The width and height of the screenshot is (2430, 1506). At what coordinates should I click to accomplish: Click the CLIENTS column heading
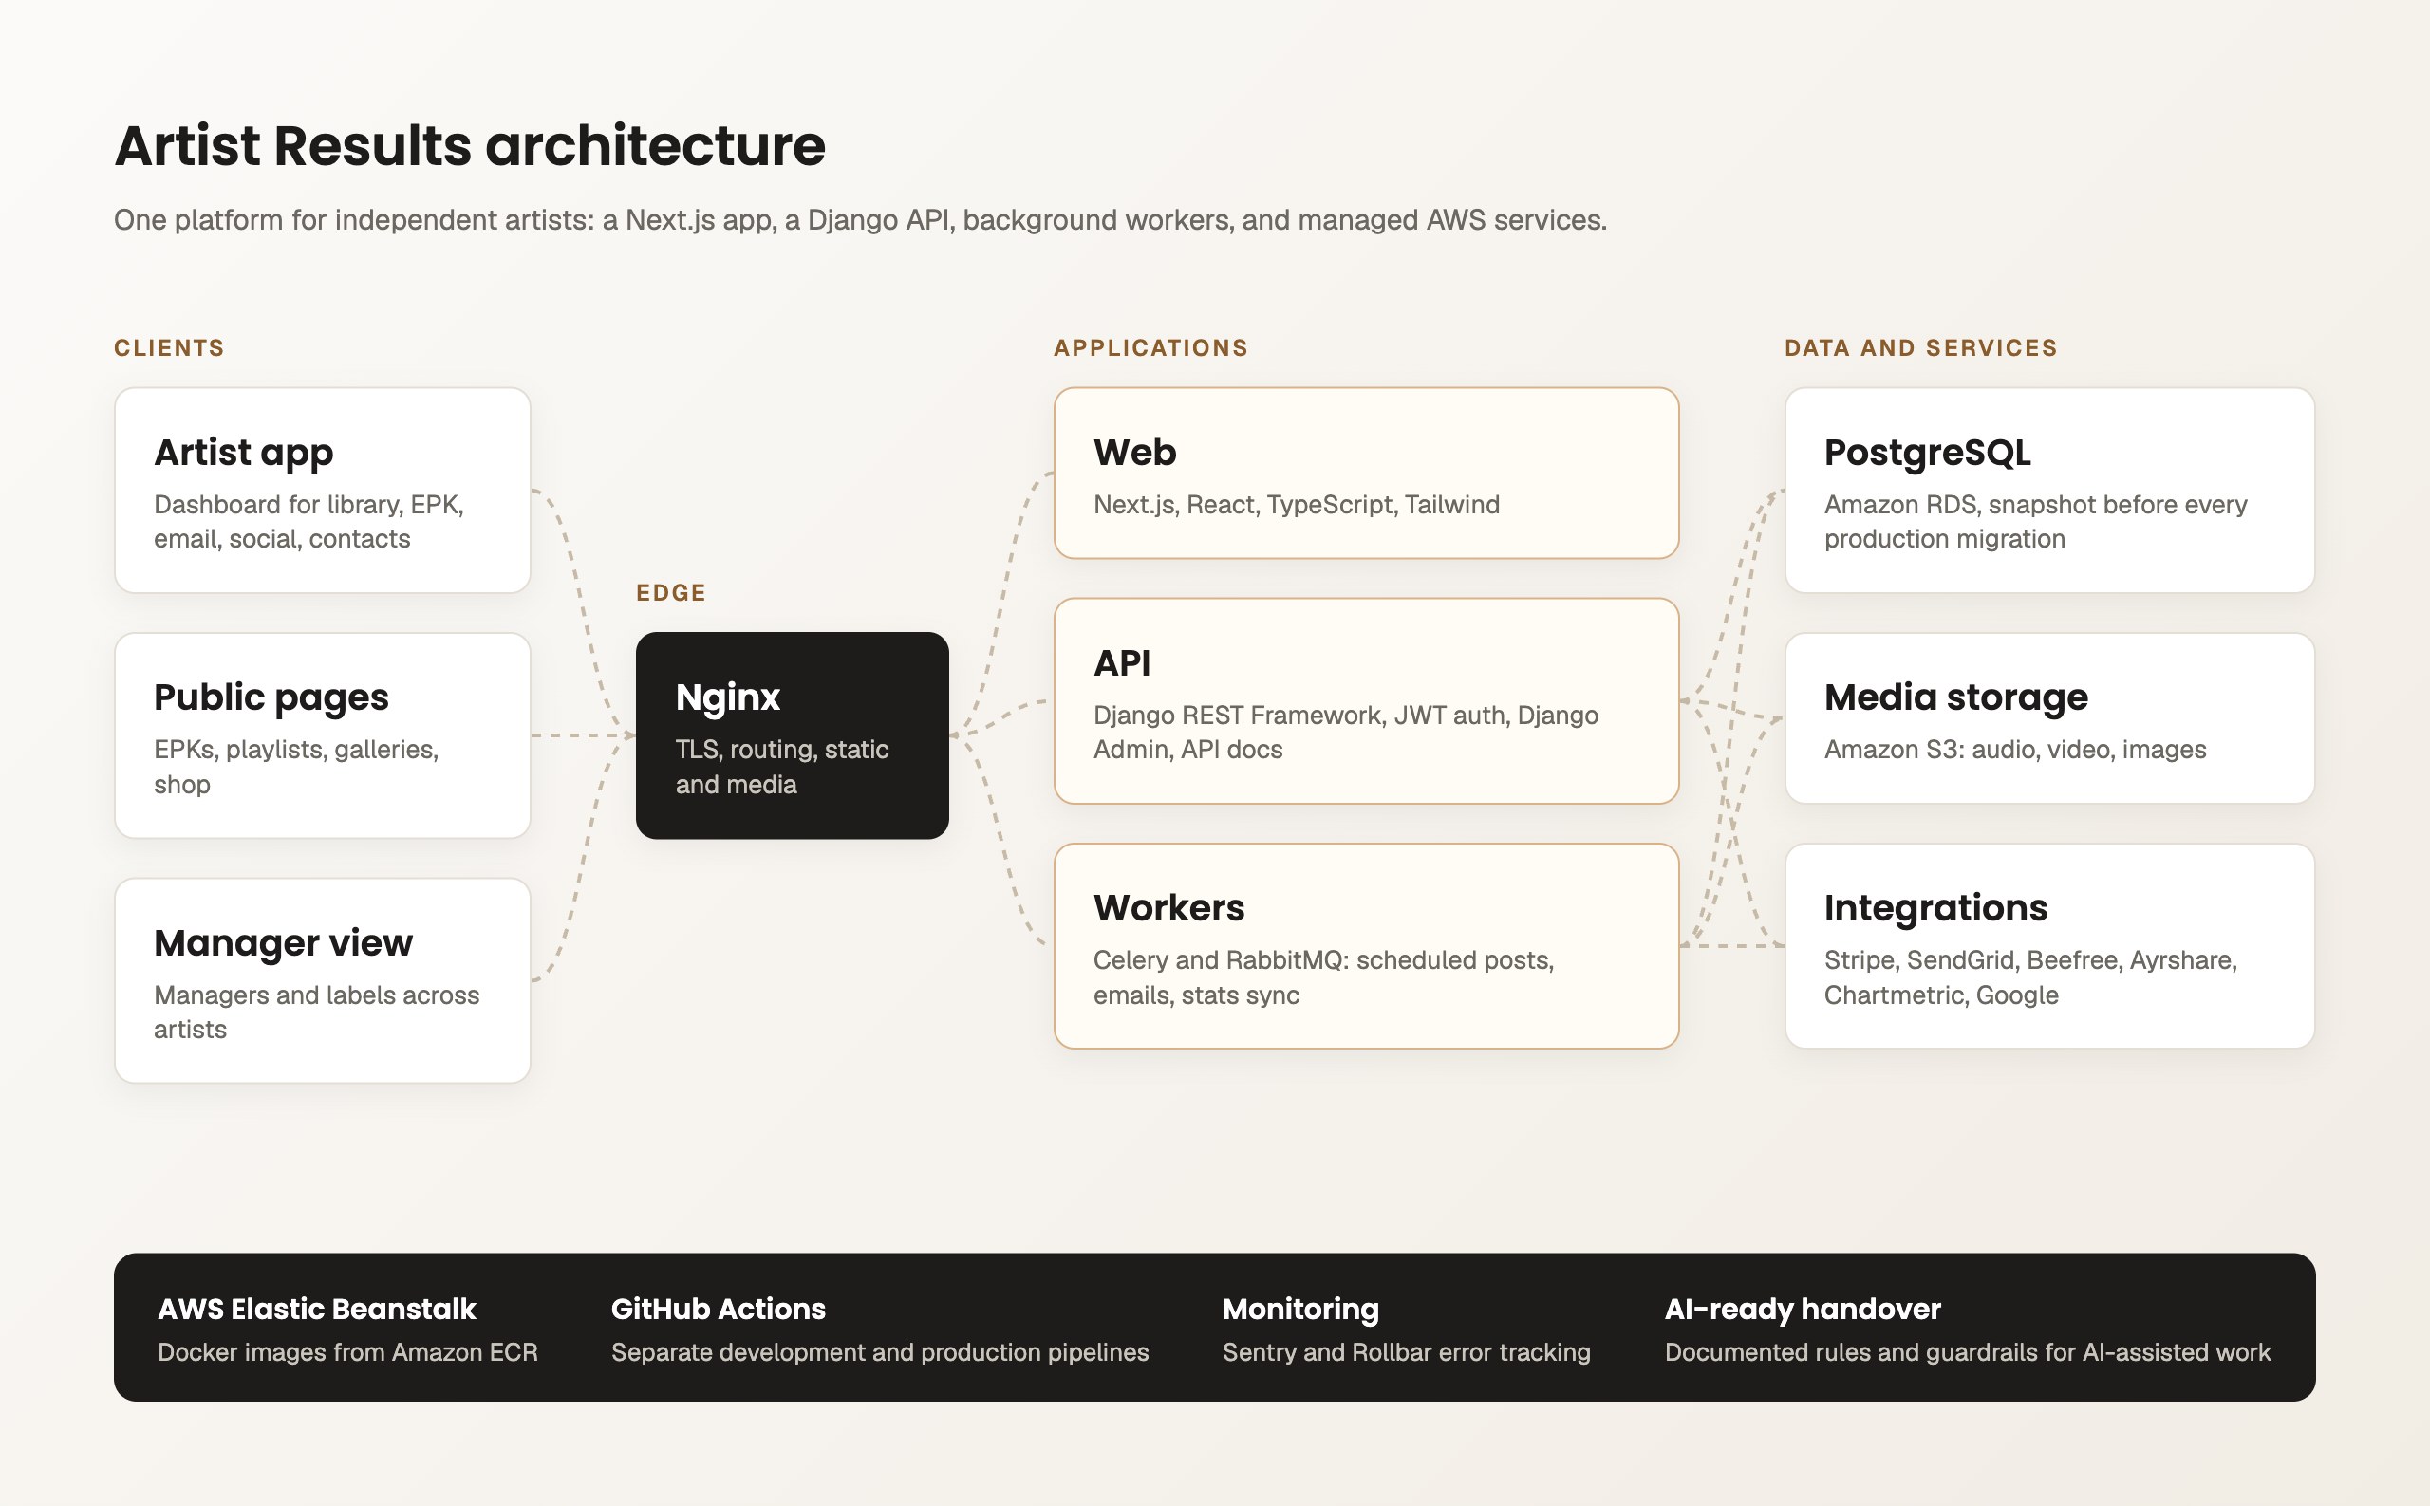tap(168, 347)
